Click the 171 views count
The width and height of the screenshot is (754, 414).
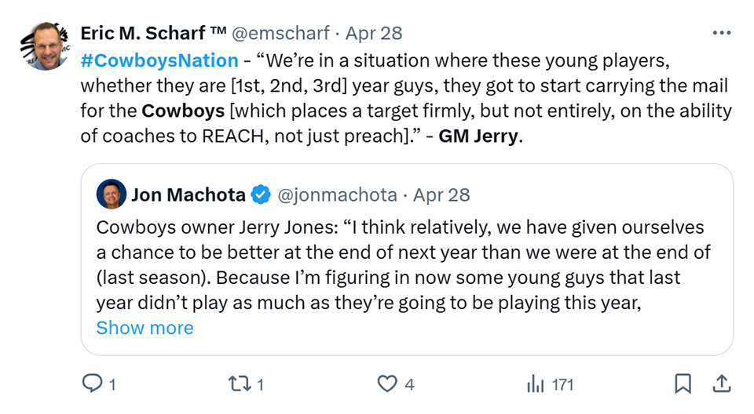tap(562, 385)
